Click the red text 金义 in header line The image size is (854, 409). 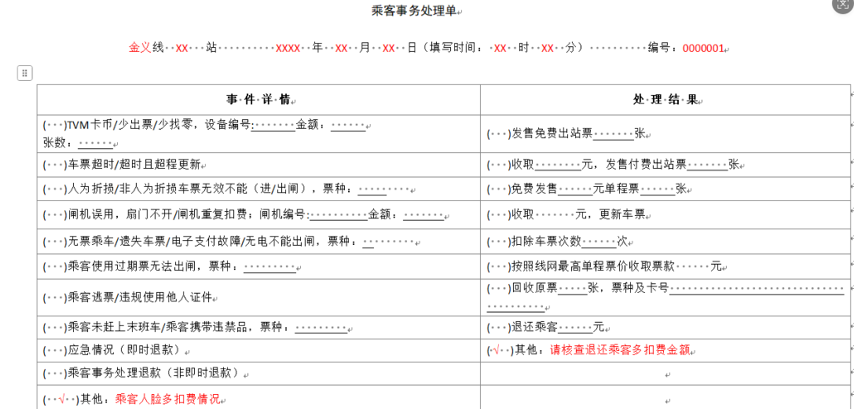pos(140,48)
